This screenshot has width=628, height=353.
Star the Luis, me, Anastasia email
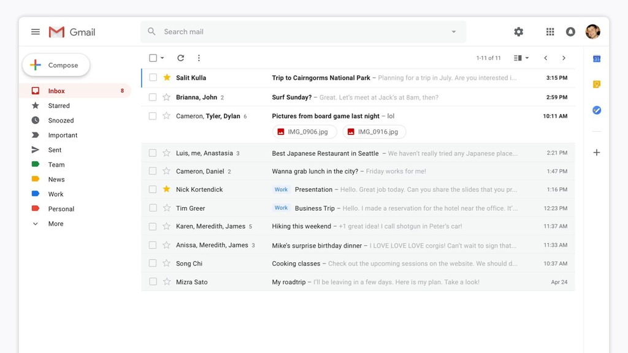pos(167,153)
